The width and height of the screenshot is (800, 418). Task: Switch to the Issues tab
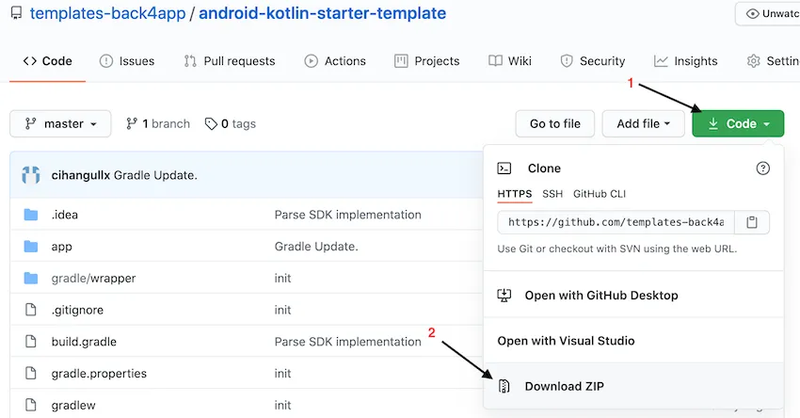(126, 61)
